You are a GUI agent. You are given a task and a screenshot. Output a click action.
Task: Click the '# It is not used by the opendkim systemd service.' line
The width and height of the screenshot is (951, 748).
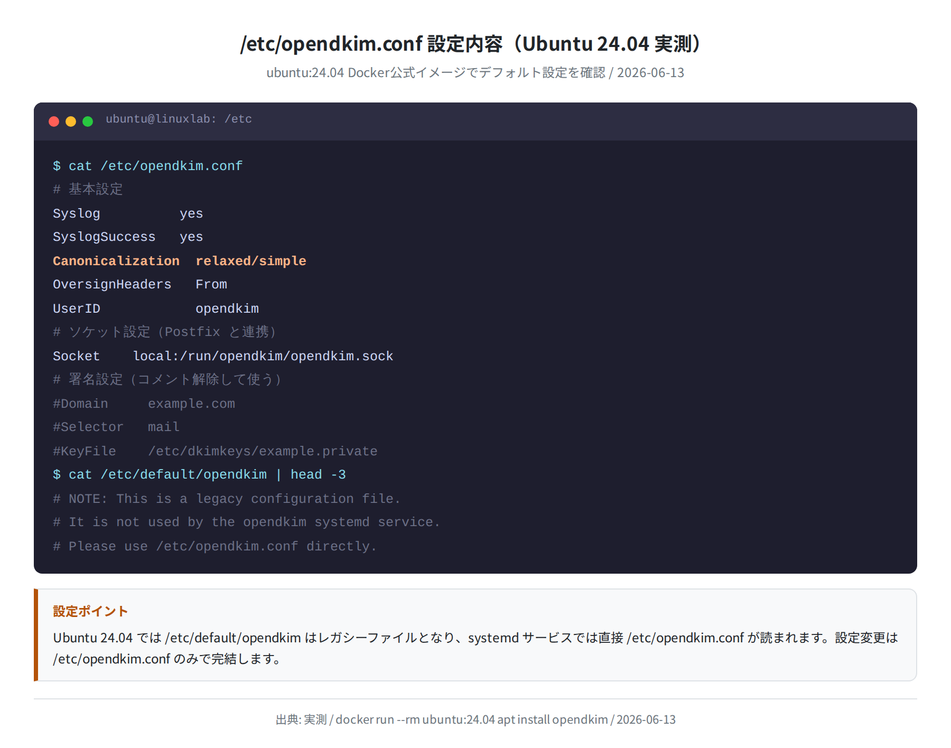247,522
